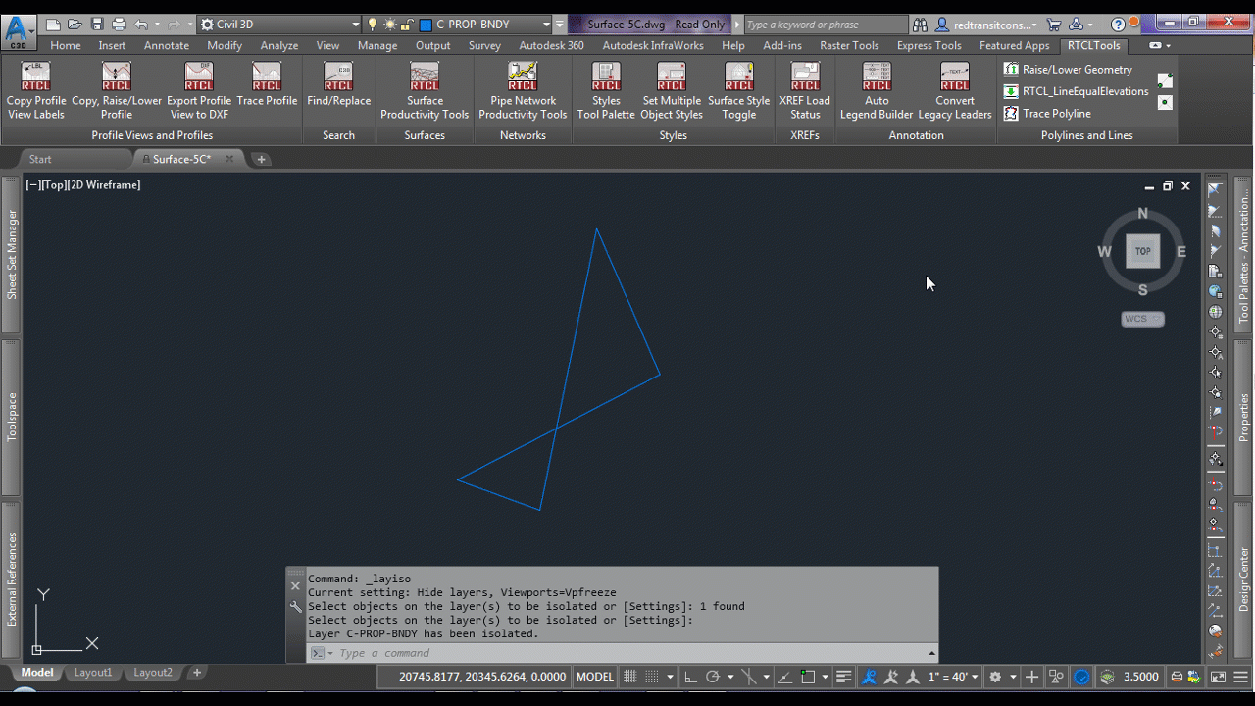Switch to the RTCLTools ribbon tab

point(1093,45)
